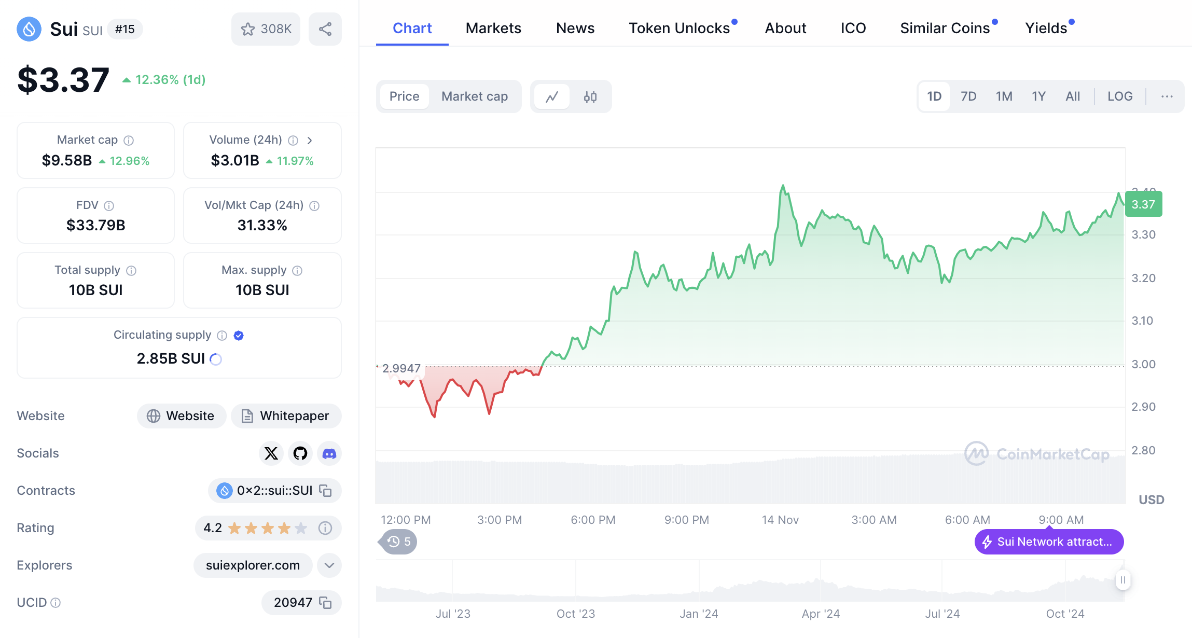Open the Sui Website link
This screenshot has width=1192, height=638.
(x=182, y=416)
